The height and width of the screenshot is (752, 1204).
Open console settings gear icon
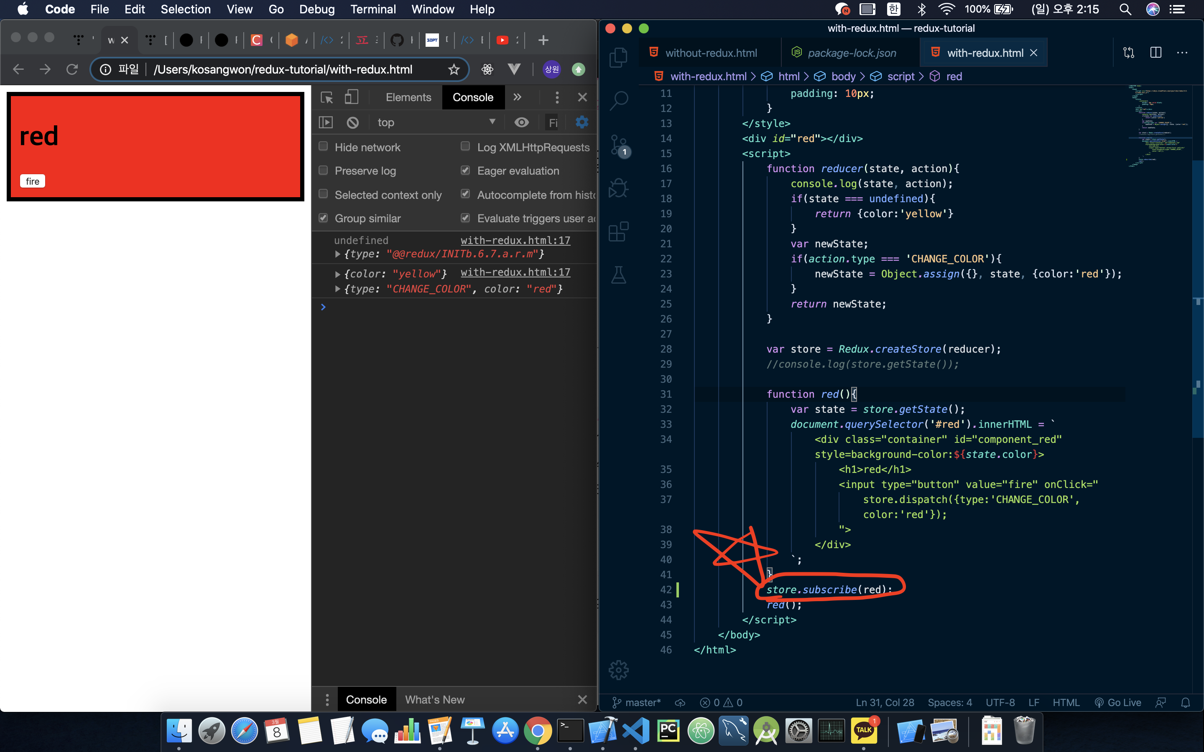tap(582, 122)
